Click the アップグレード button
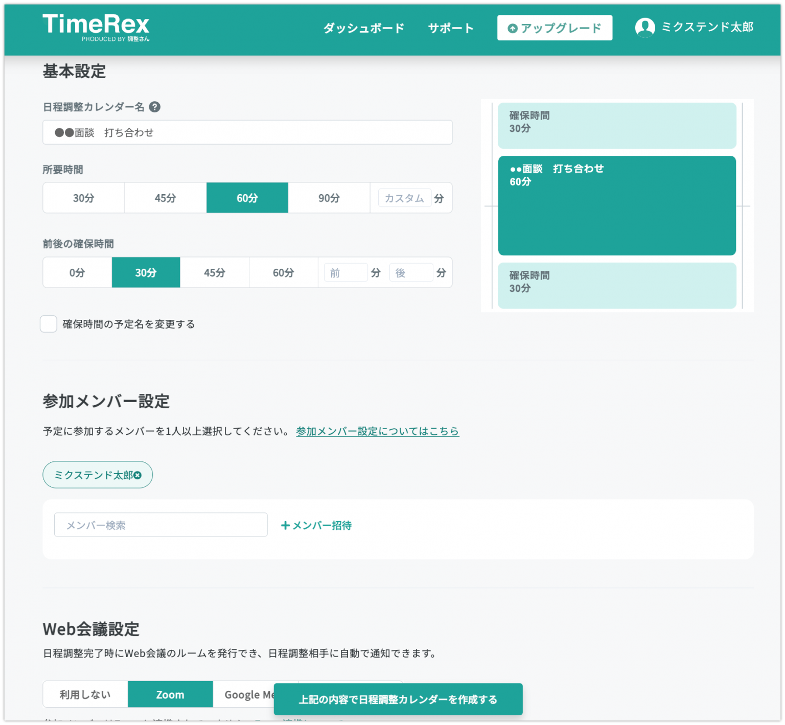The width and height of the screenshot is (785, 725). pyautogui.click(x=555, y=28)
